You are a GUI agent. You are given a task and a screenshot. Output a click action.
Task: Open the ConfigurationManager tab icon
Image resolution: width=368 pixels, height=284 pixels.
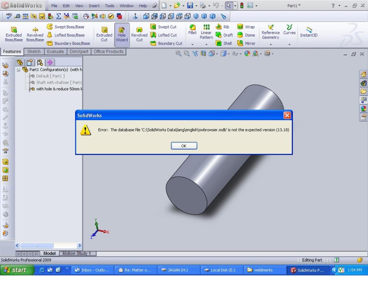(39, 62)
